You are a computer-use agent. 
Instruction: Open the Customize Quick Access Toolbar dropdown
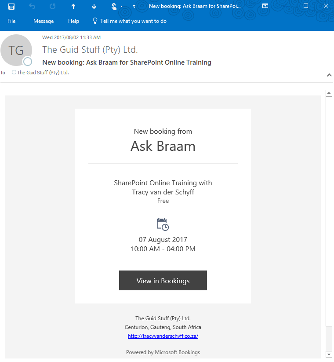click(x=134, y=7)
